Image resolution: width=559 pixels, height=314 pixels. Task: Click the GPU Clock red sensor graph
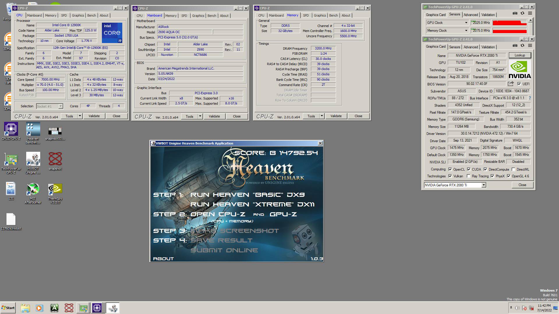coord(510,23)
